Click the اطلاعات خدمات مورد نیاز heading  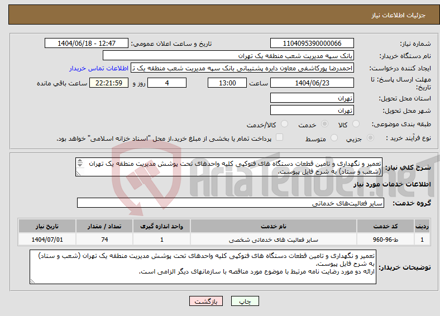tap(392, 184)
